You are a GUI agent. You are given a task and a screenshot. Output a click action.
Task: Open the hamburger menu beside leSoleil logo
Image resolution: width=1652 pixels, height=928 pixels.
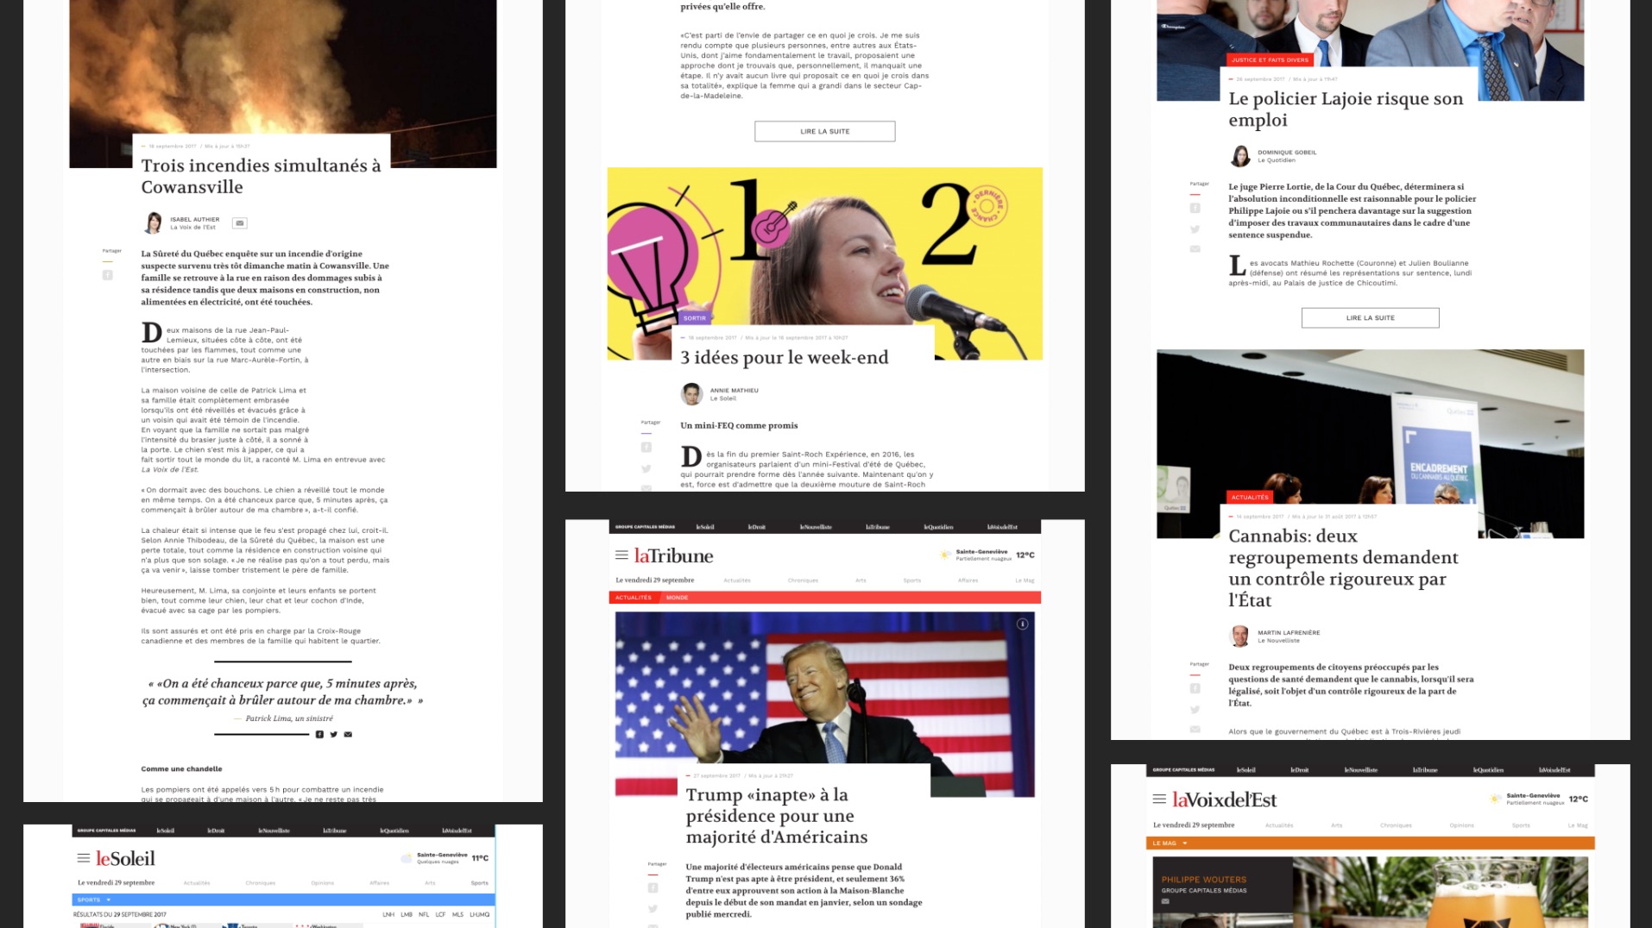tap(84, 858)
